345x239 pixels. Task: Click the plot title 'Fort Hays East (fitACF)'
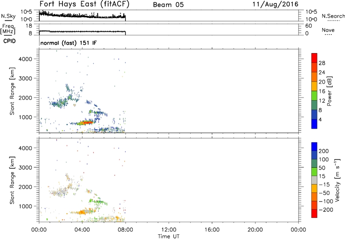point(85,4)
